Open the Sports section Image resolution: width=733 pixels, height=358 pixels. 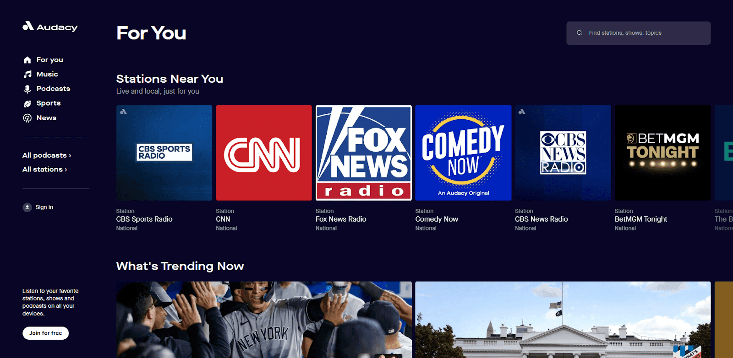[x=49, y=103]
